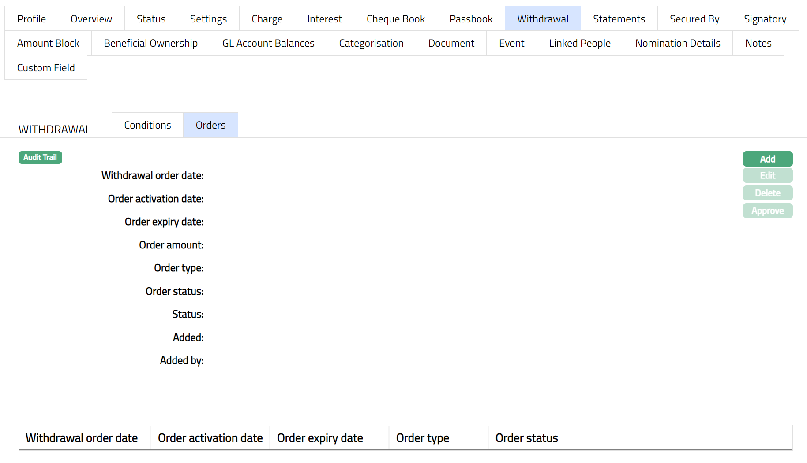The width and height of the screenshot is (807, 463).
Task: Open the Custom Field tab
Action: pyautogui.click(x=46, y=68)
